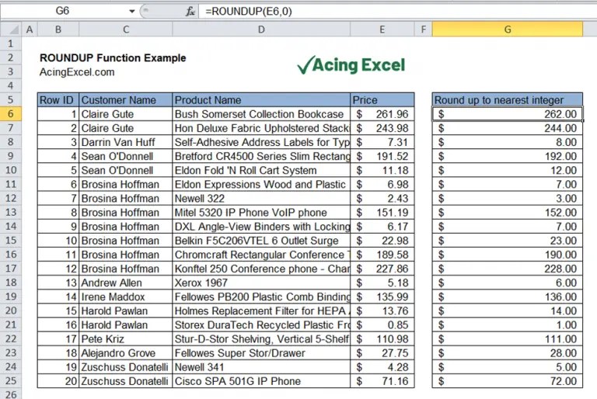The height and width of the screenshot is (399, 597).
Task: Select column E header
Action: coord(382,29)
